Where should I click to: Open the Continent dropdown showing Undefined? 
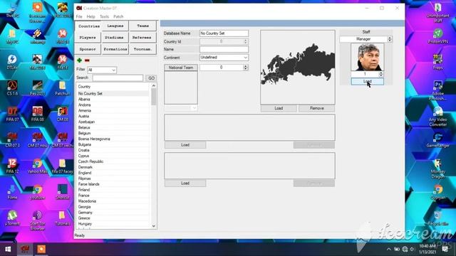point(224,58)
